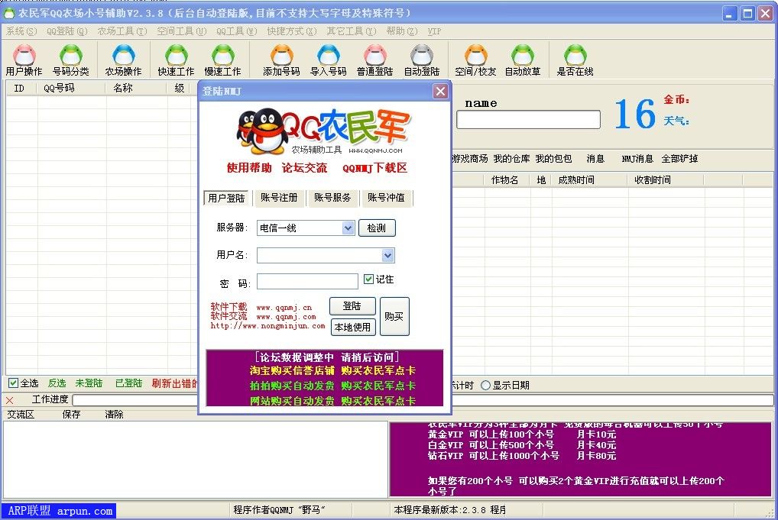Screen dimensions: 778x520
Task: Open the 游戏商场 tab
Action: pos(470,159)
